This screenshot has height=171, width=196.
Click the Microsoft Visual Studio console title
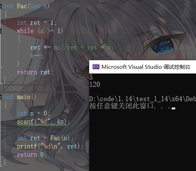tap(146, 67)
